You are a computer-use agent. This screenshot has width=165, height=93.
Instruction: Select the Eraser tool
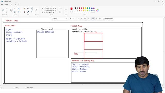(x=24, y=12)
